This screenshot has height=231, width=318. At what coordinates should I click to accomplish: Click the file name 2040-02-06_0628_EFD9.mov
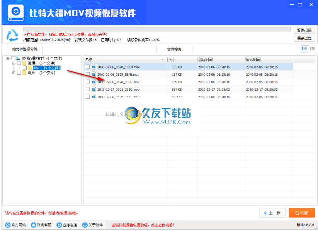(x=118, y=82)
